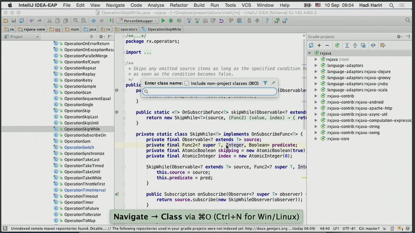Click the Help question mark icon
The height and width of the screenshot is (233, 415).
click(267, 21)
